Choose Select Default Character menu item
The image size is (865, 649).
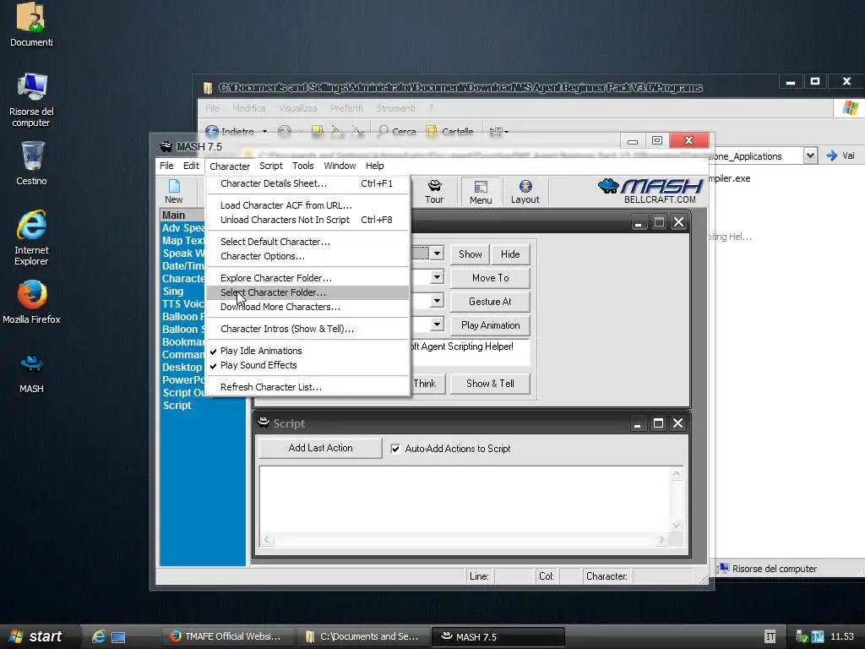pyautogui.click(x=309, y=241)
